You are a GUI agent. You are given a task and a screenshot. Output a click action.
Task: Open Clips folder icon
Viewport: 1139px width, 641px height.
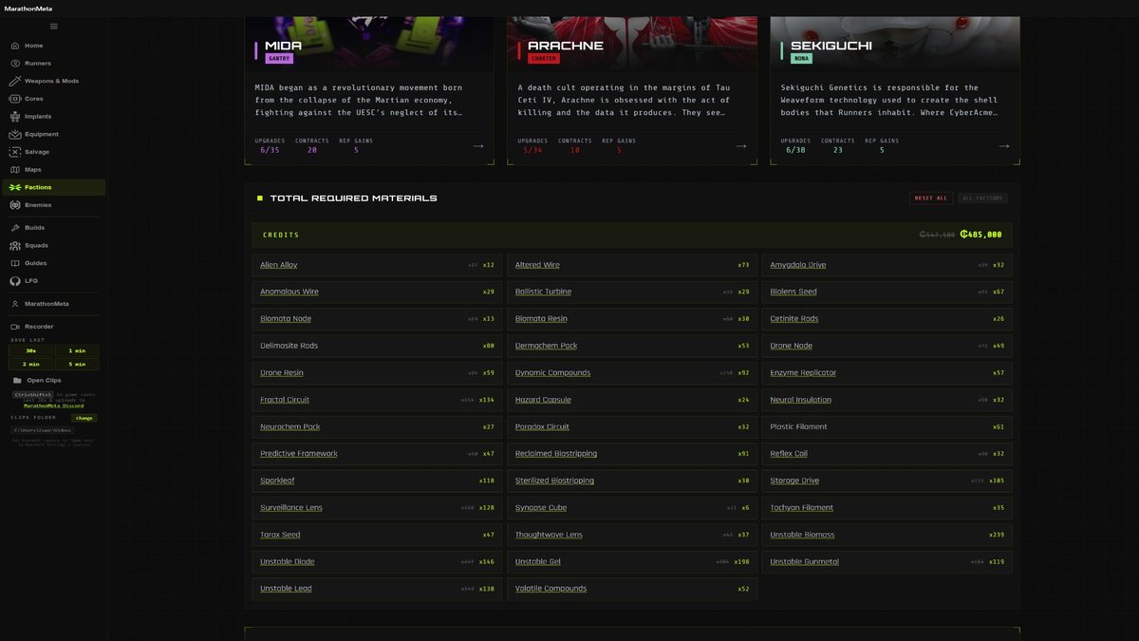(x=17, y=380)
